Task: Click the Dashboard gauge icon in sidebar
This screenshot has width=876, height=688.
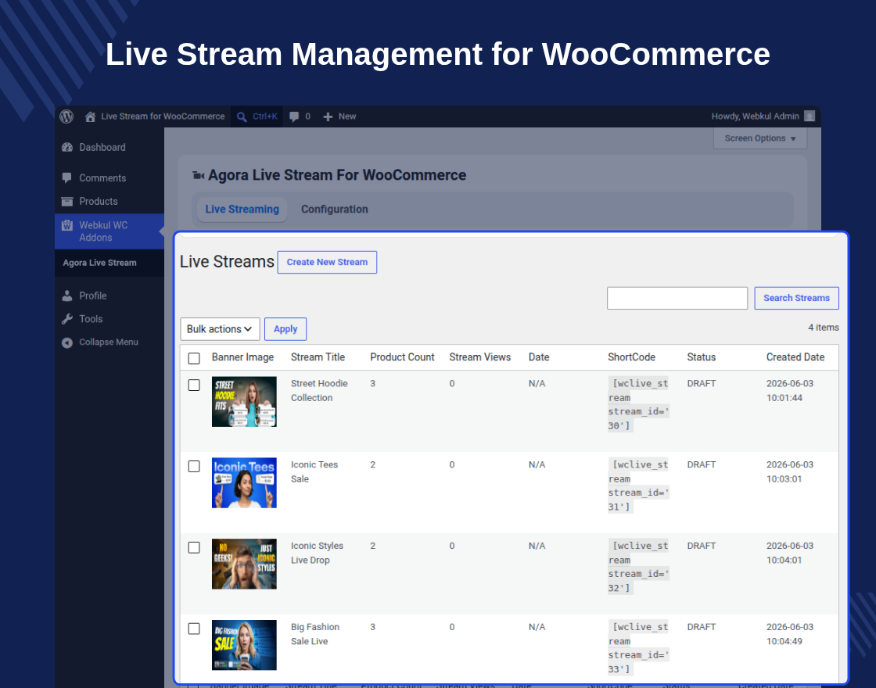Action: click(x=67, y=148)
